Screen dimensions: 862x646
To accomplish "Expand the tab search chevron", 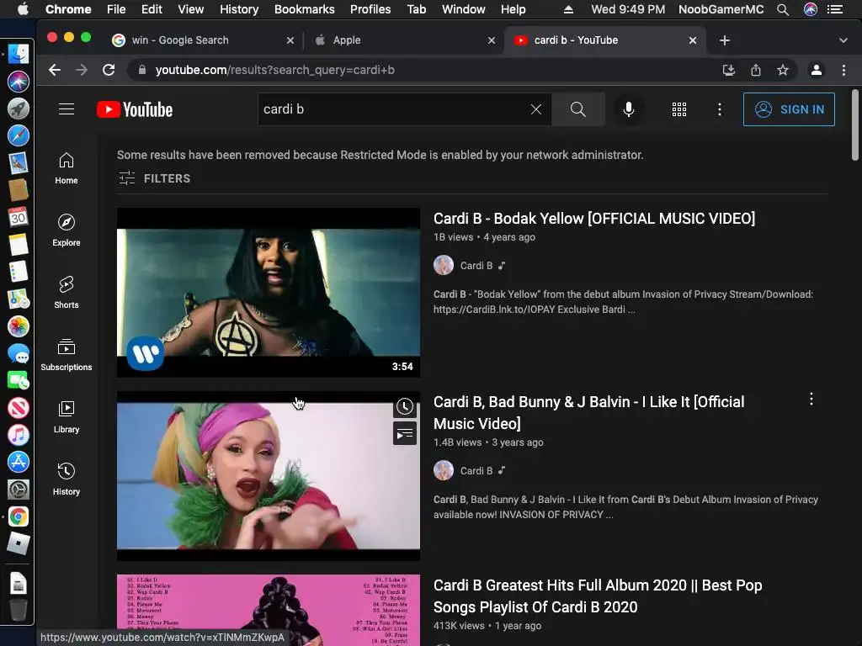I will 843,40.
